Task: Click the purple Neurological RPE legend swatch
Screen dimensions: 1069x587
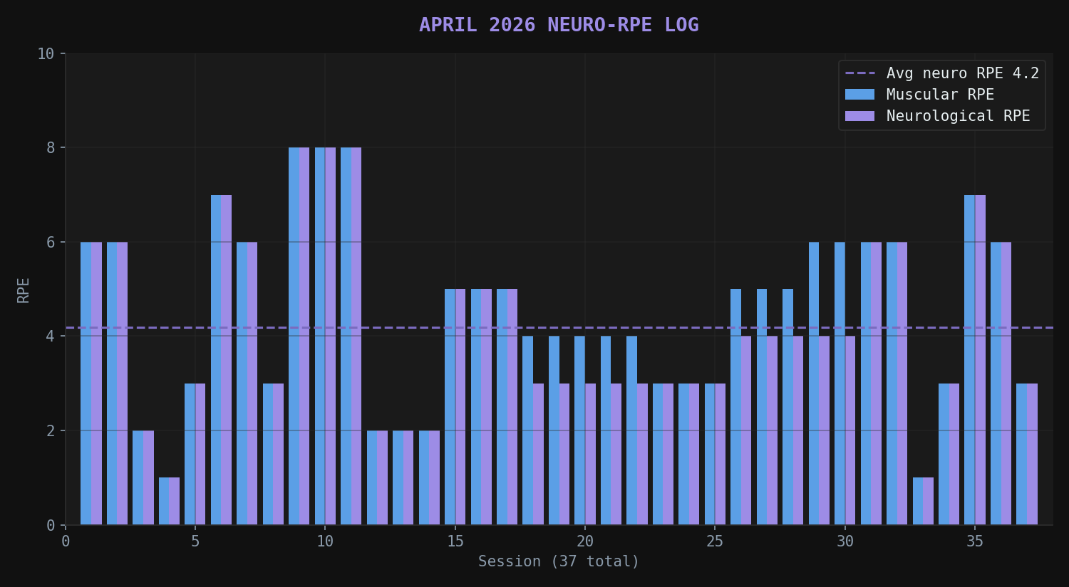Action: pos(859,116)
